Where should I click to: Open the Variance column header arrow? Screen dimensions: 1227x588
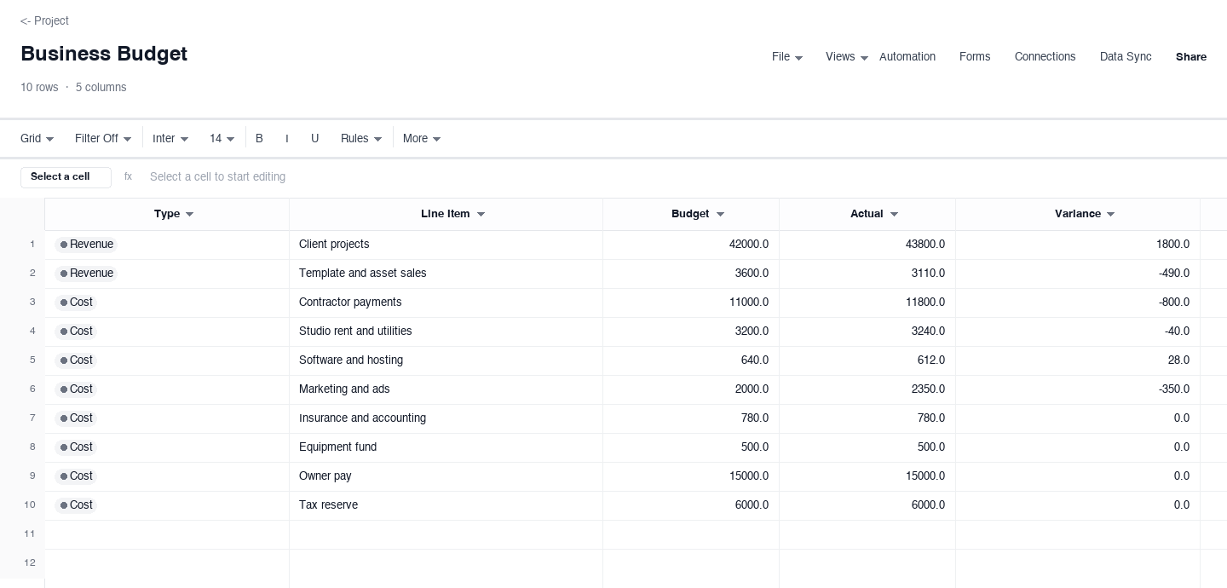pyautogui.click(x=1111, y=215)
